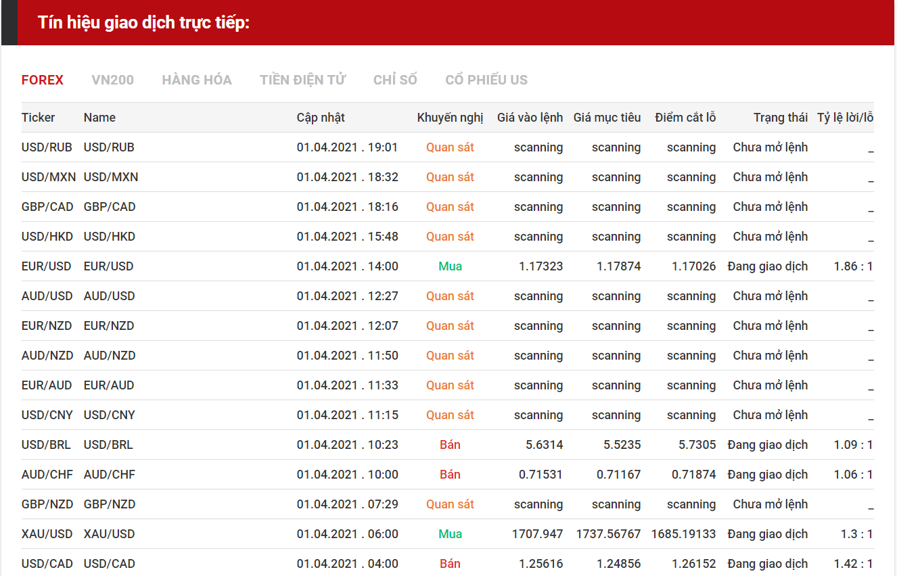Image resolution: width=897 pixels, height=576 pixels.
Task: Select the GBP/NZD ticker cell
Action: pos(47,504)
